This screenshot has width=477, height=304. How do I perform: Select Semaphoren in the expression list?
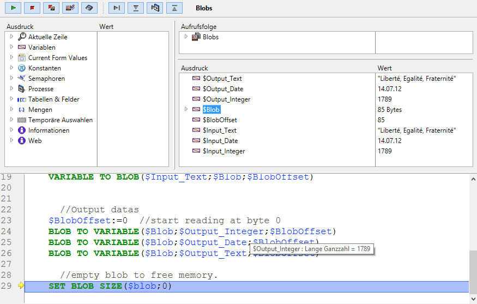46,79
